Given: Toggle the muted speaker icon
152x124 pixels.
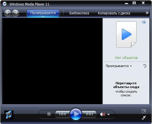Looking at the screenshot, I should 103,115.
